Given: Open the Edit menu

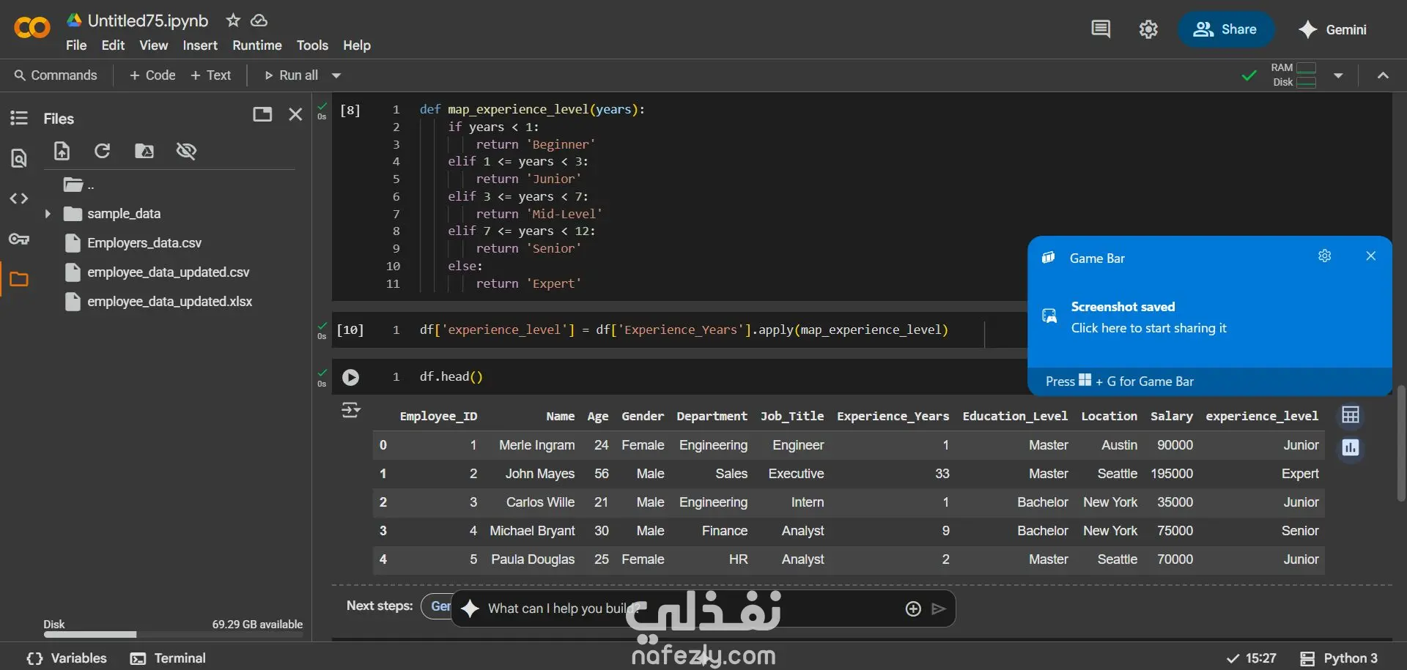Looking at the screenshot, I should point(113,45).
